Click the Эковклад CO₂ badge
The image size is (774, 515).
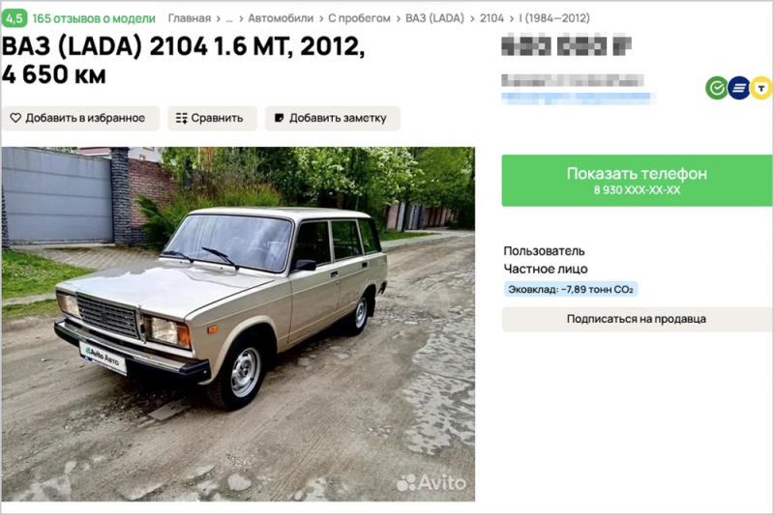pos(571,289)
